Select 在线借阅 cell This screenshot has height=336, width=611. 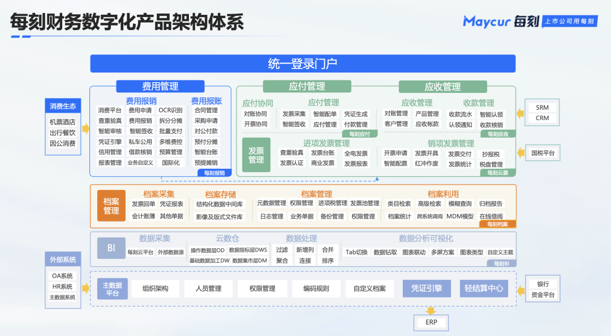(x=491, y=216)
